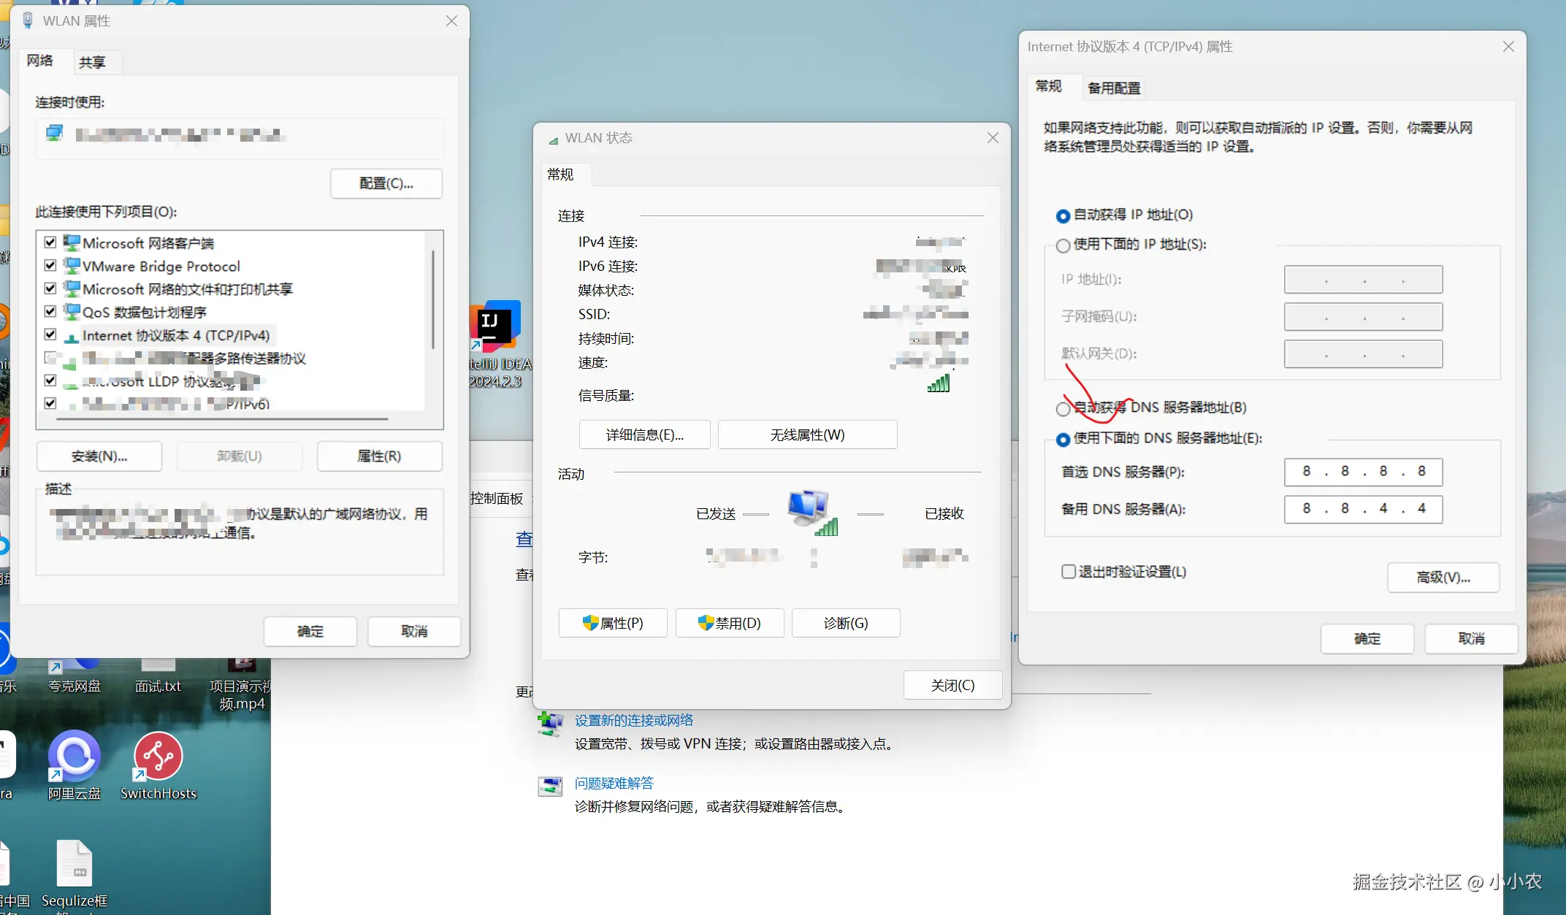Viewport: 1566px width, 915px height.
Task: Click the connection items list vertical scrollbar
Action: pos(433,299)
